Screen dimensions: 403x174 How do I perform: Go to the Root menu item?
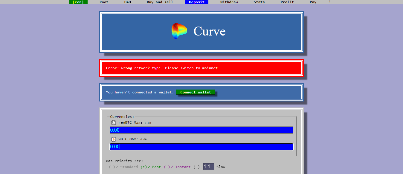(104, 2)
